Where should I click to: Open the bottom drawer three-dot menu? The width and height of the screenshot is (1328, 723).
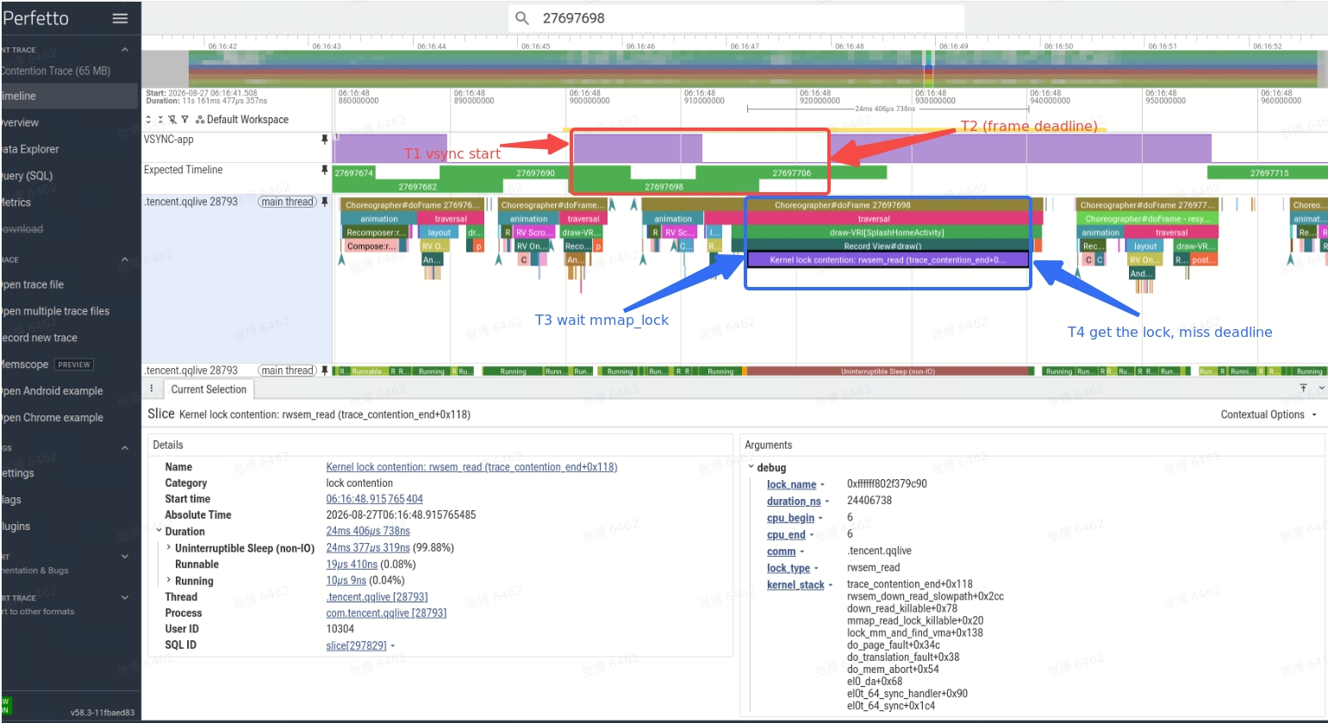click(152, 389)
